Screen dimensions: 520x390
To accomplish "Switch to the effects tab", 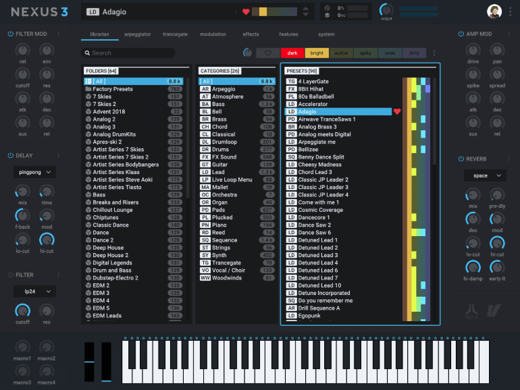I will point(251,34).
